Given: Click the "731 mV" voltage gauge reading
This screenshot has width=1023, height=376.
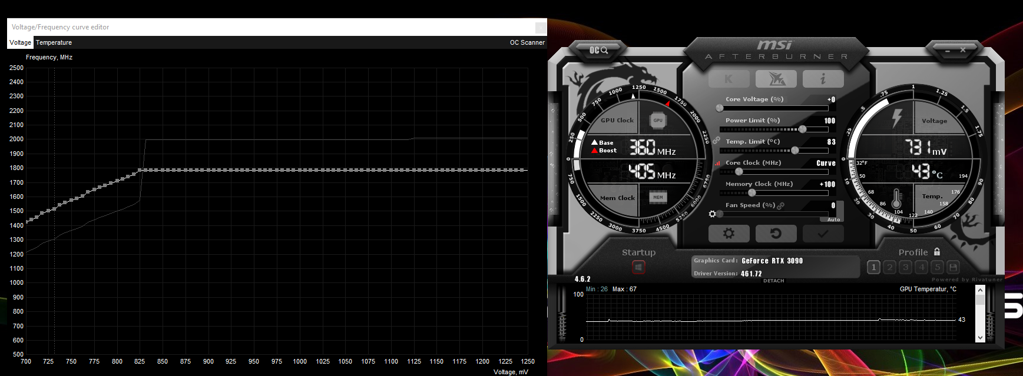Looking at the screenshot, I should pyautogui.click(x=925, y=147).
